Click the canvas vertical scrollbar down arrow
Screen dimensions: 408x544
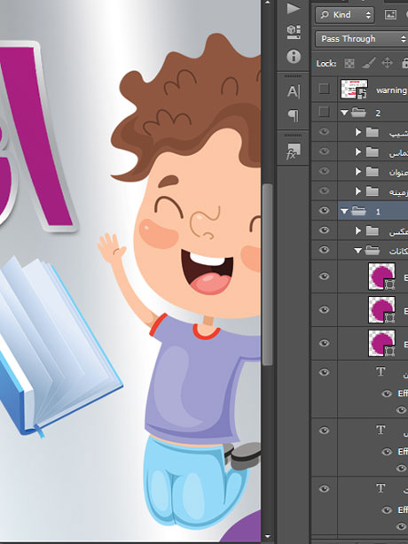[x=267, y=538]
